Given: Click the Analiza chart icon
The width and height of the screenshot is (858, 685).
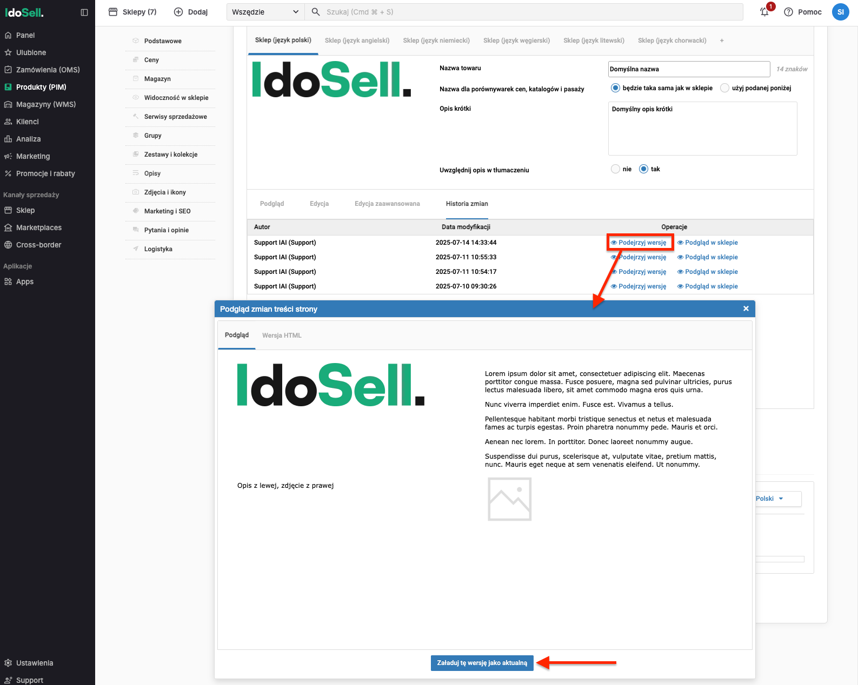Looking at the screenshot, I should [8, 139].
